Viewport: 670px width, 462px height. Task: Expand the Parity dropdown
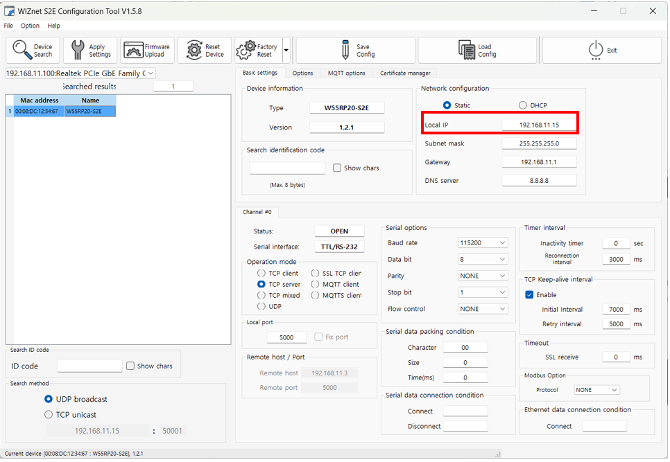pyautogui.click(x=483, y=276)
